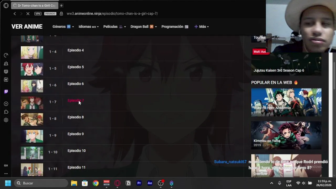Show hidden system tray icons chevron
The image size is (336, 189).
click(271, 183)
